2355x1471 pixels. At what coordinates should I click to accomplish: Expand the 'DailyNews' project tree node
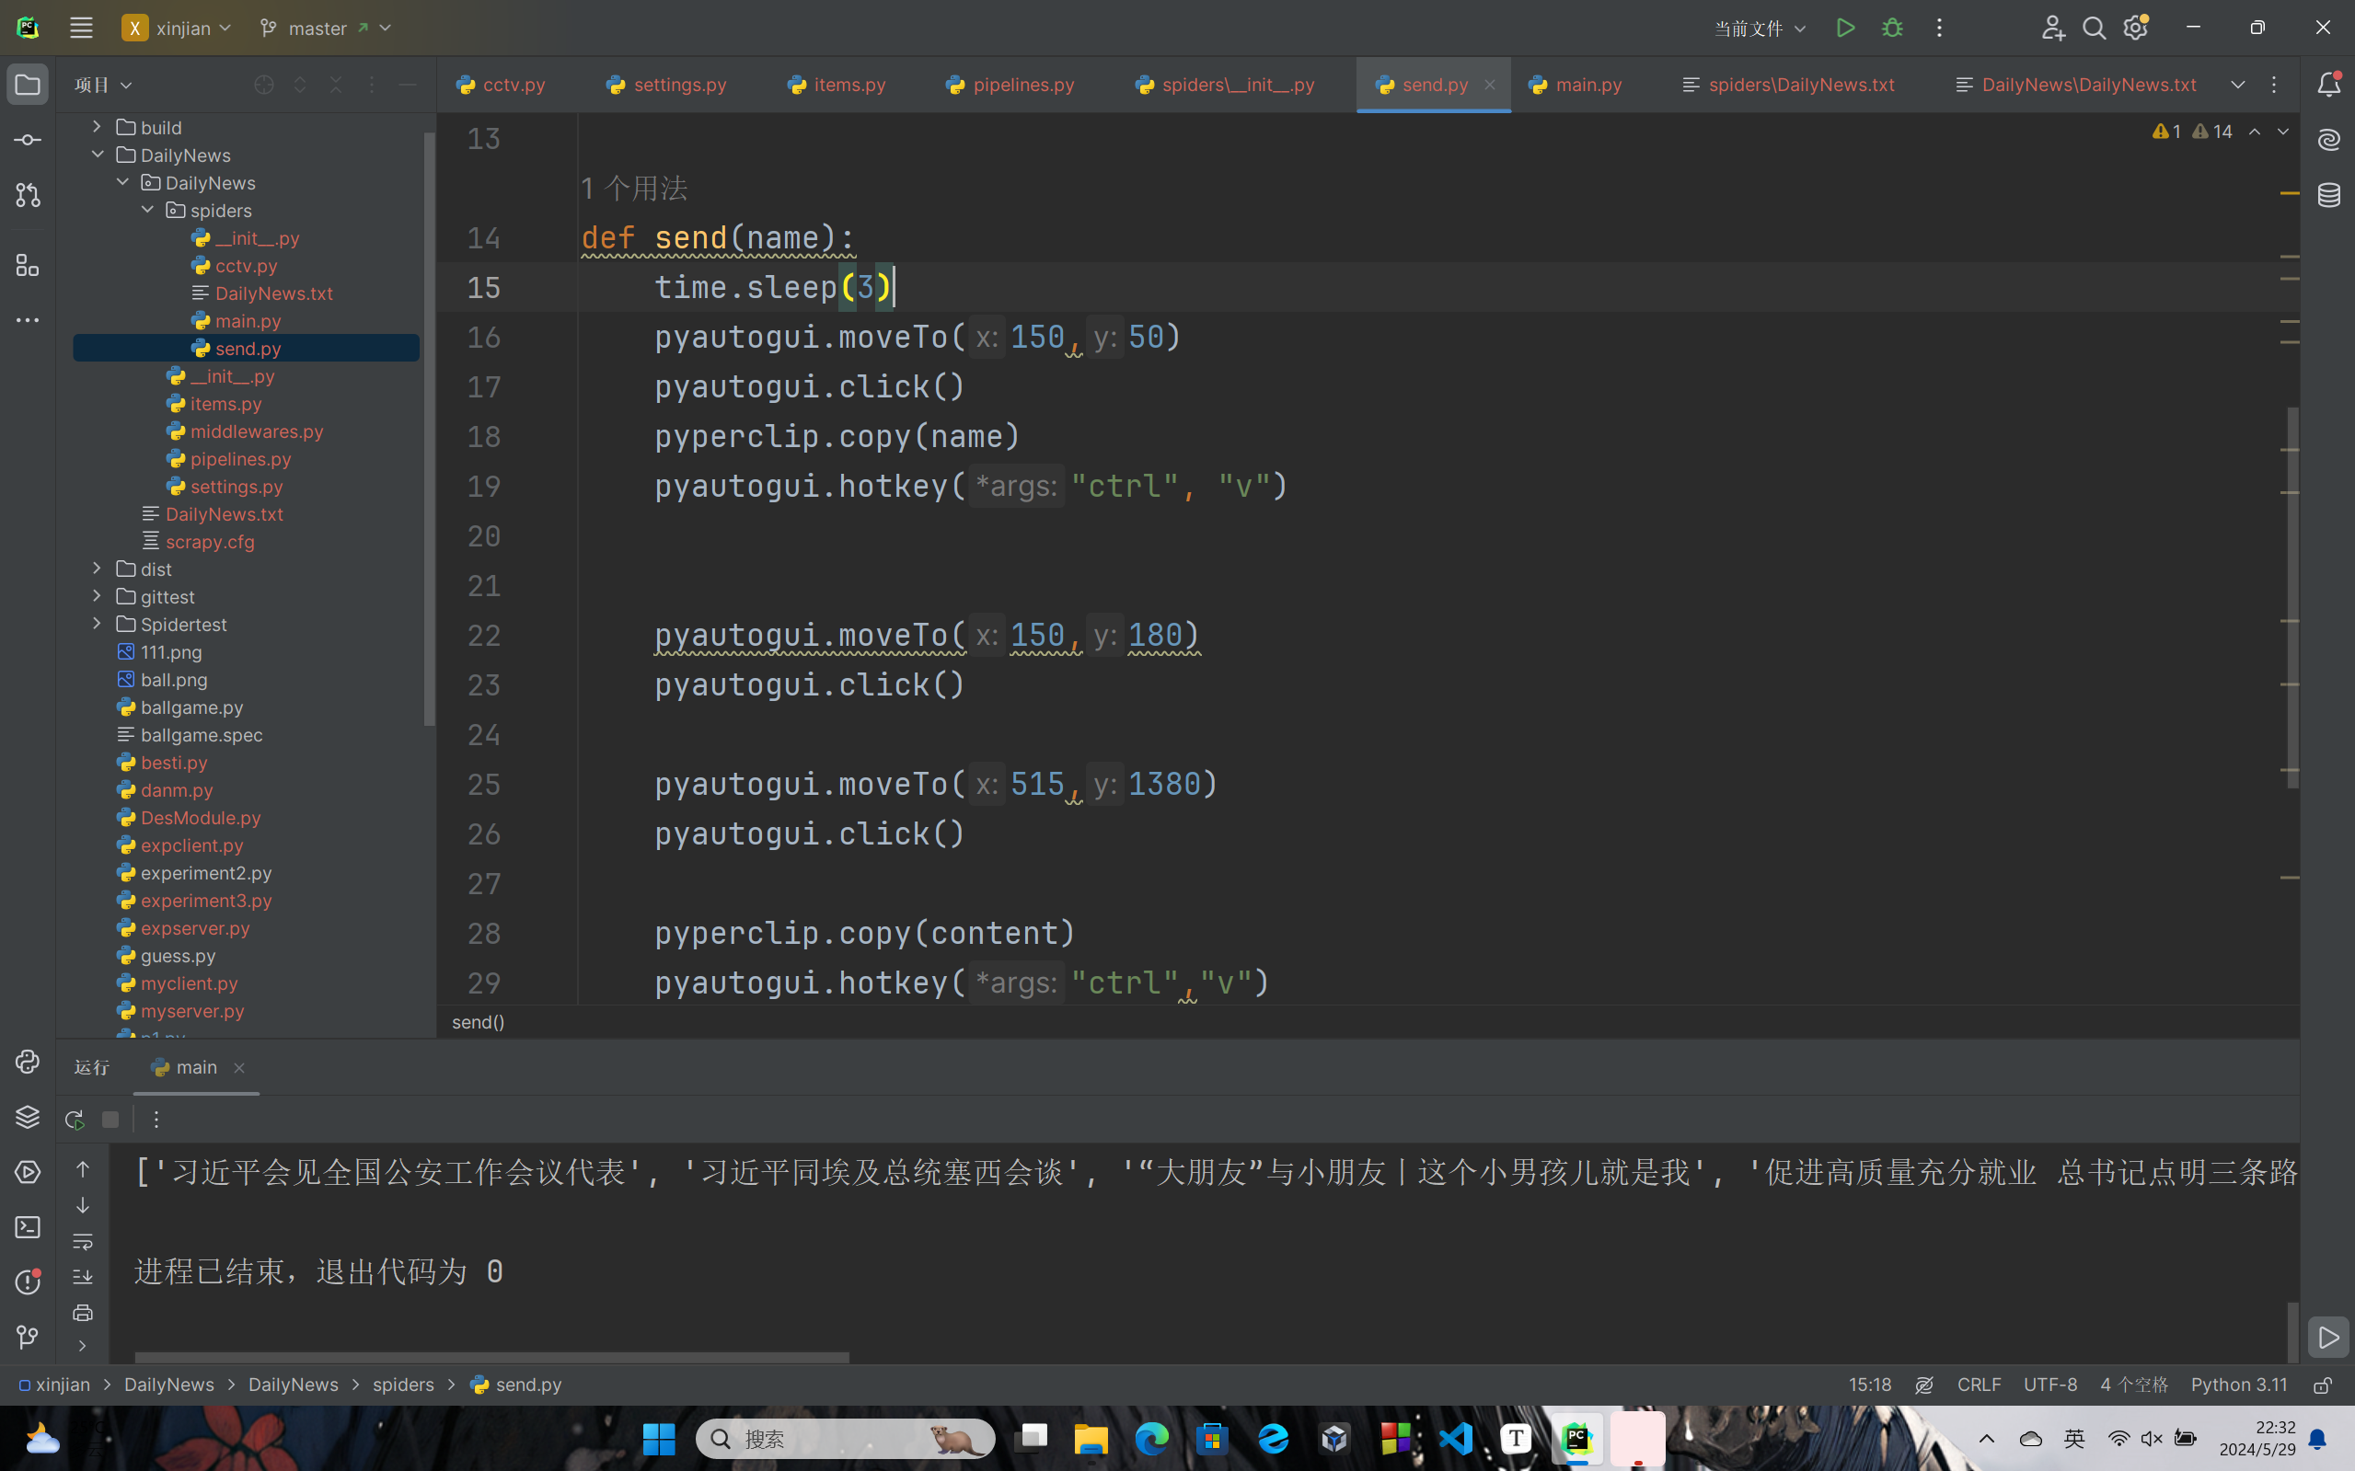(x=97, y=155)
